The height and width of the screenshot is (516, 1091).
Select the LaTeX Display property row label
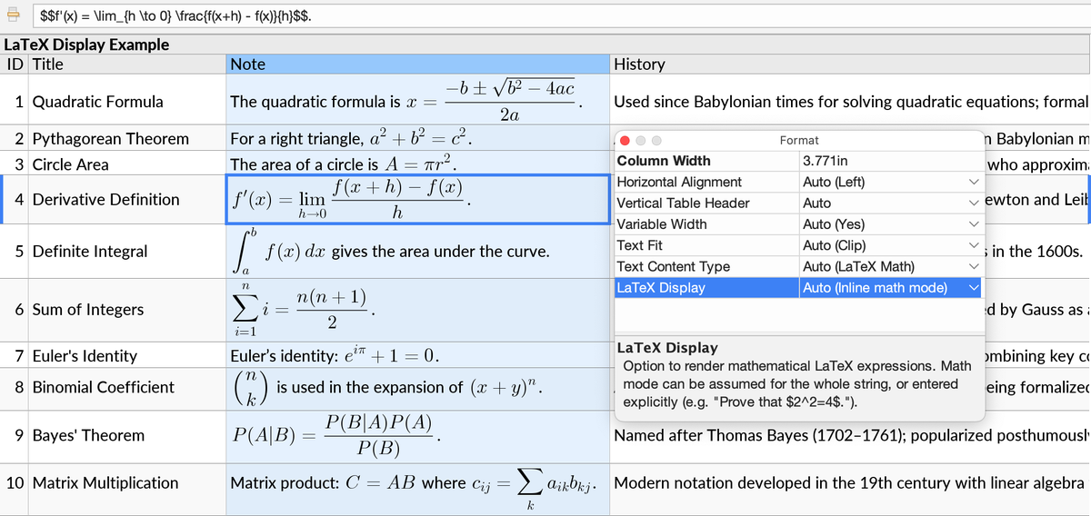[660, 288]
